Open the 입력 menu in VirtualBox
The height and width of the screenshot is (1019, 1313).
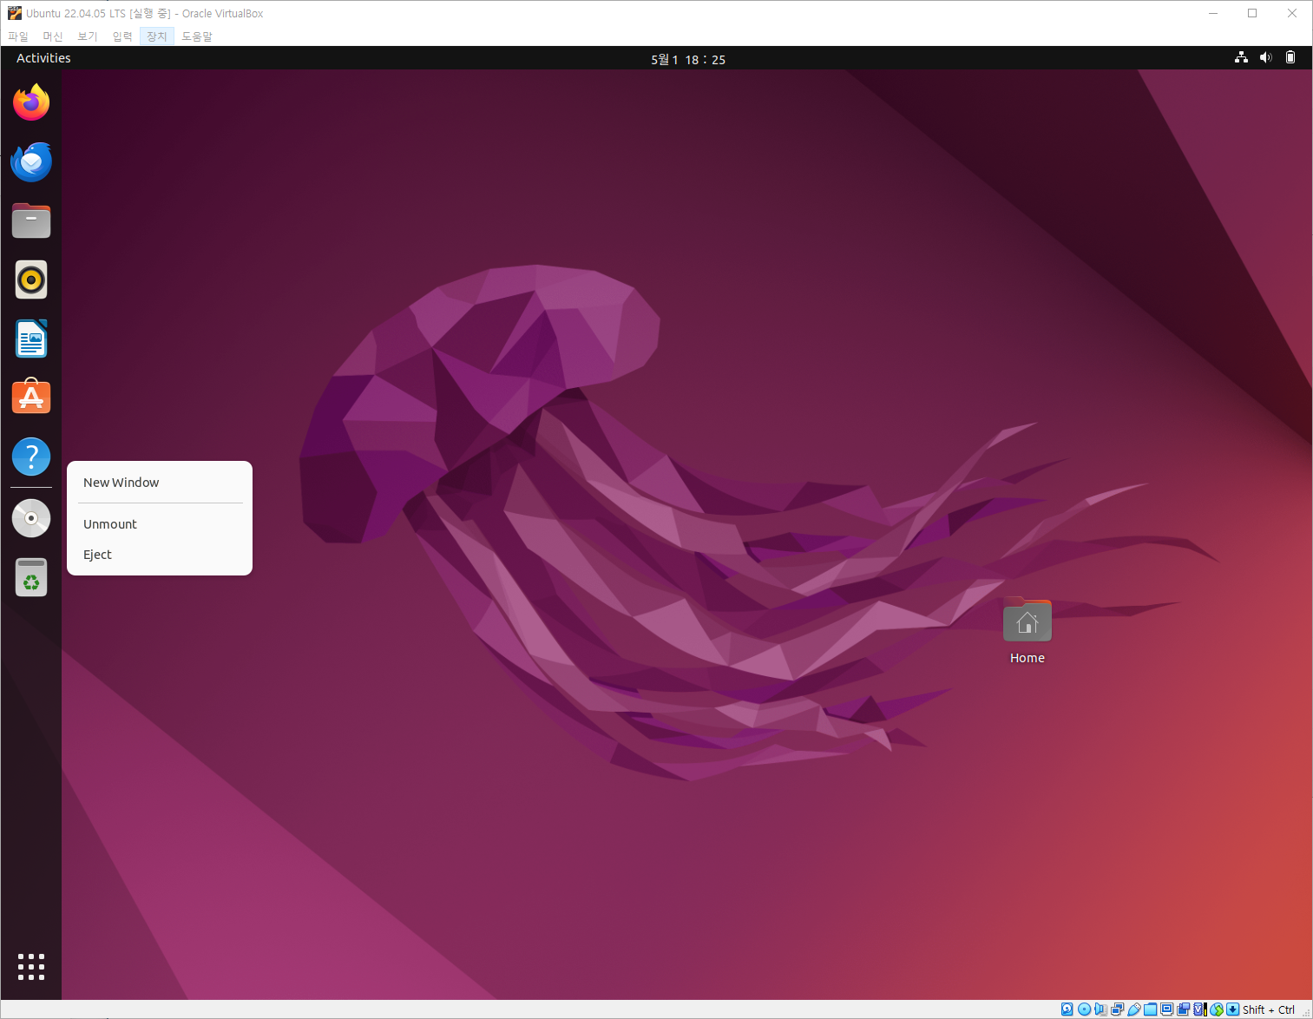[122, 36]
